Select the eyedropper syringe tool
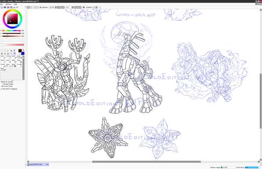Screen dimensions: 262x169 coord(14,54)
